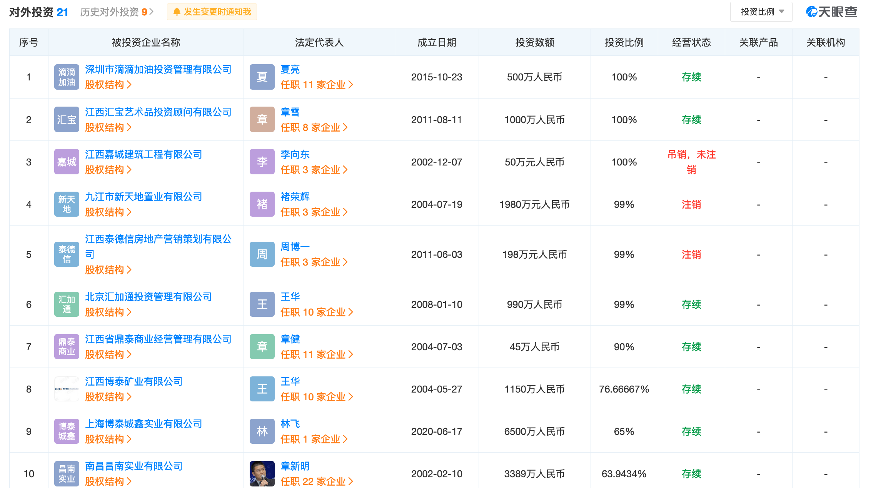Expand 任职 22 家企业 for 章新明
The height and width of the screenshot is (488, 871).
pos(317,481)
